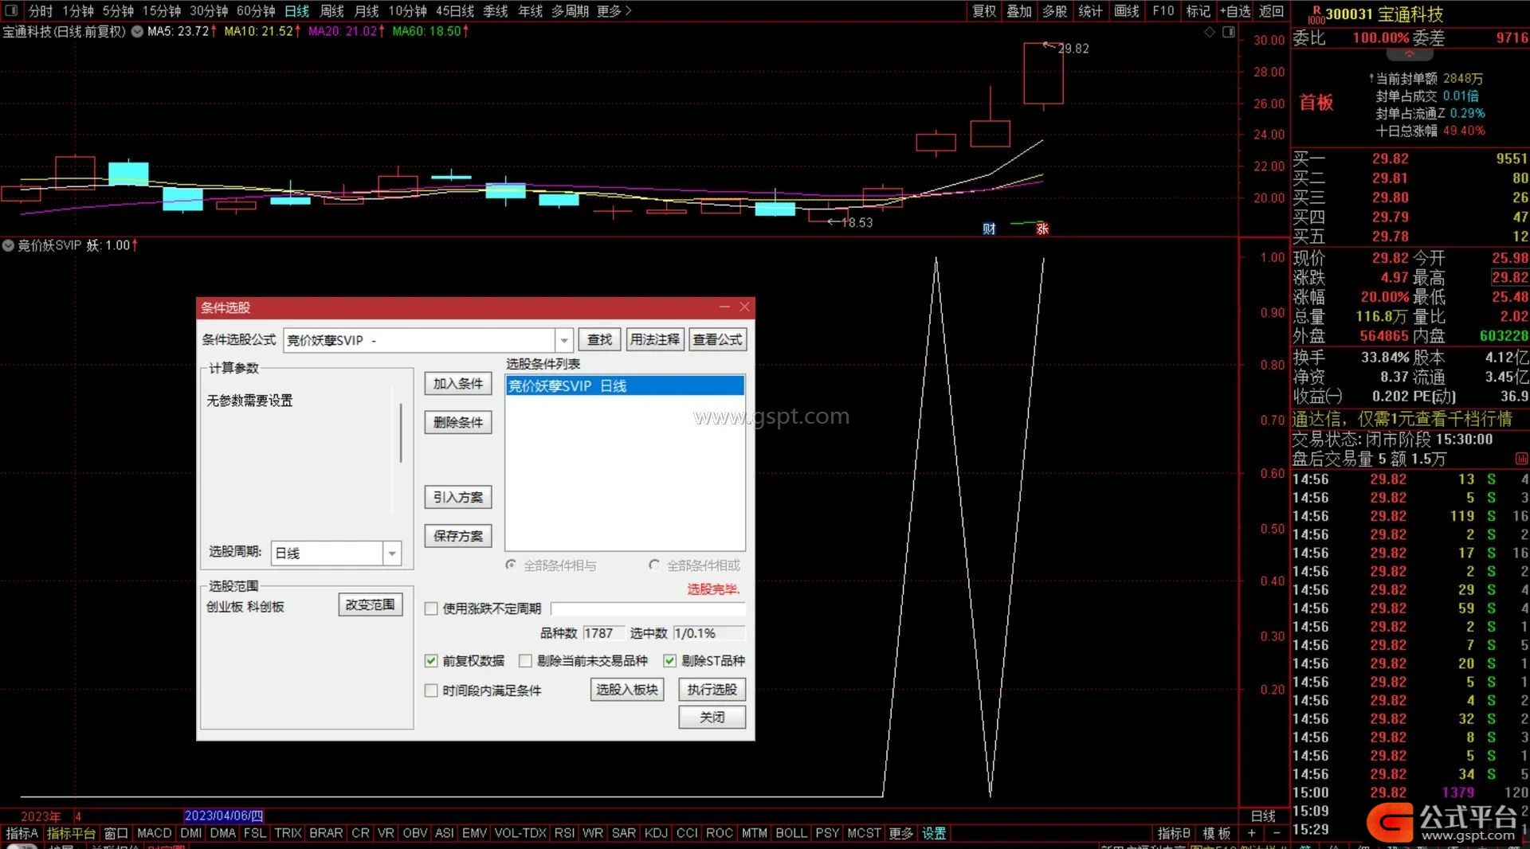Click 引入方案 button
The image size is (1530, 849).
click(x=458, y=498)
